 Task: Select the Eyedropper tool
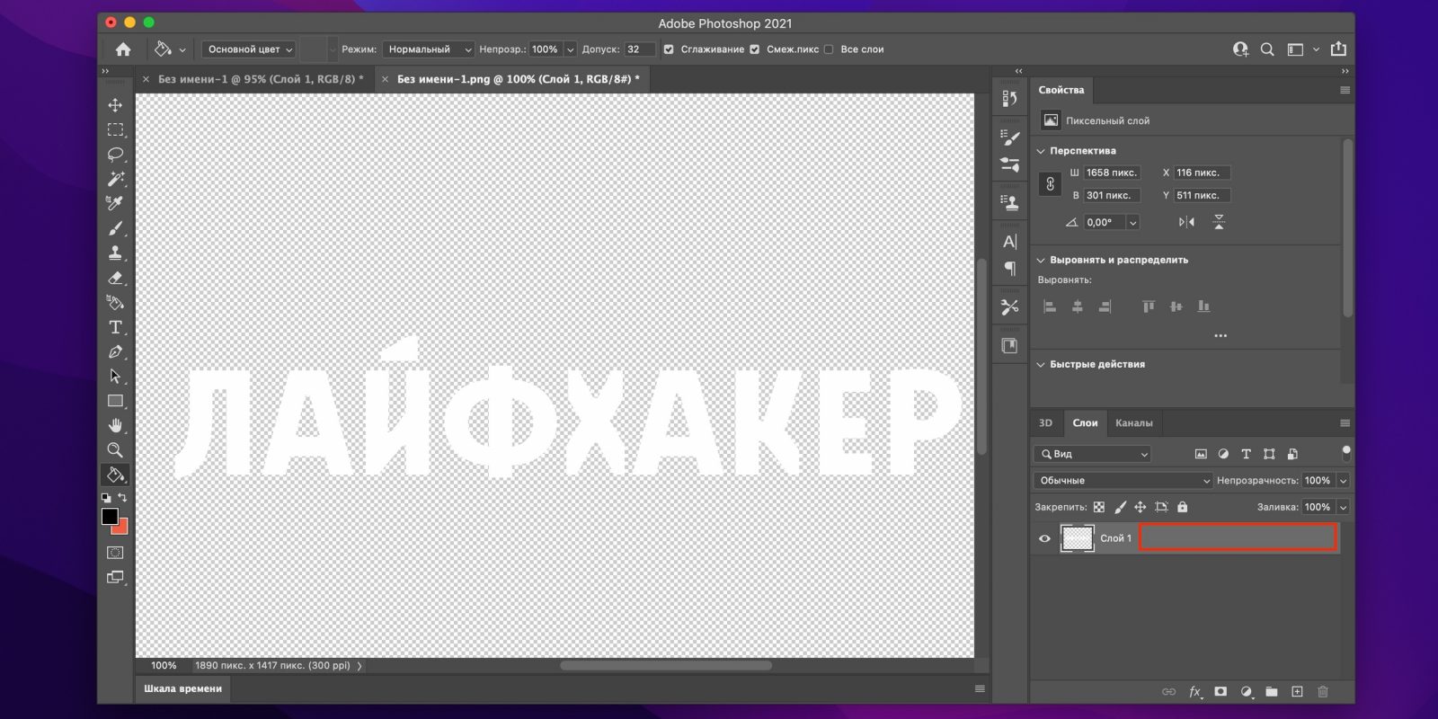point(115,203)
